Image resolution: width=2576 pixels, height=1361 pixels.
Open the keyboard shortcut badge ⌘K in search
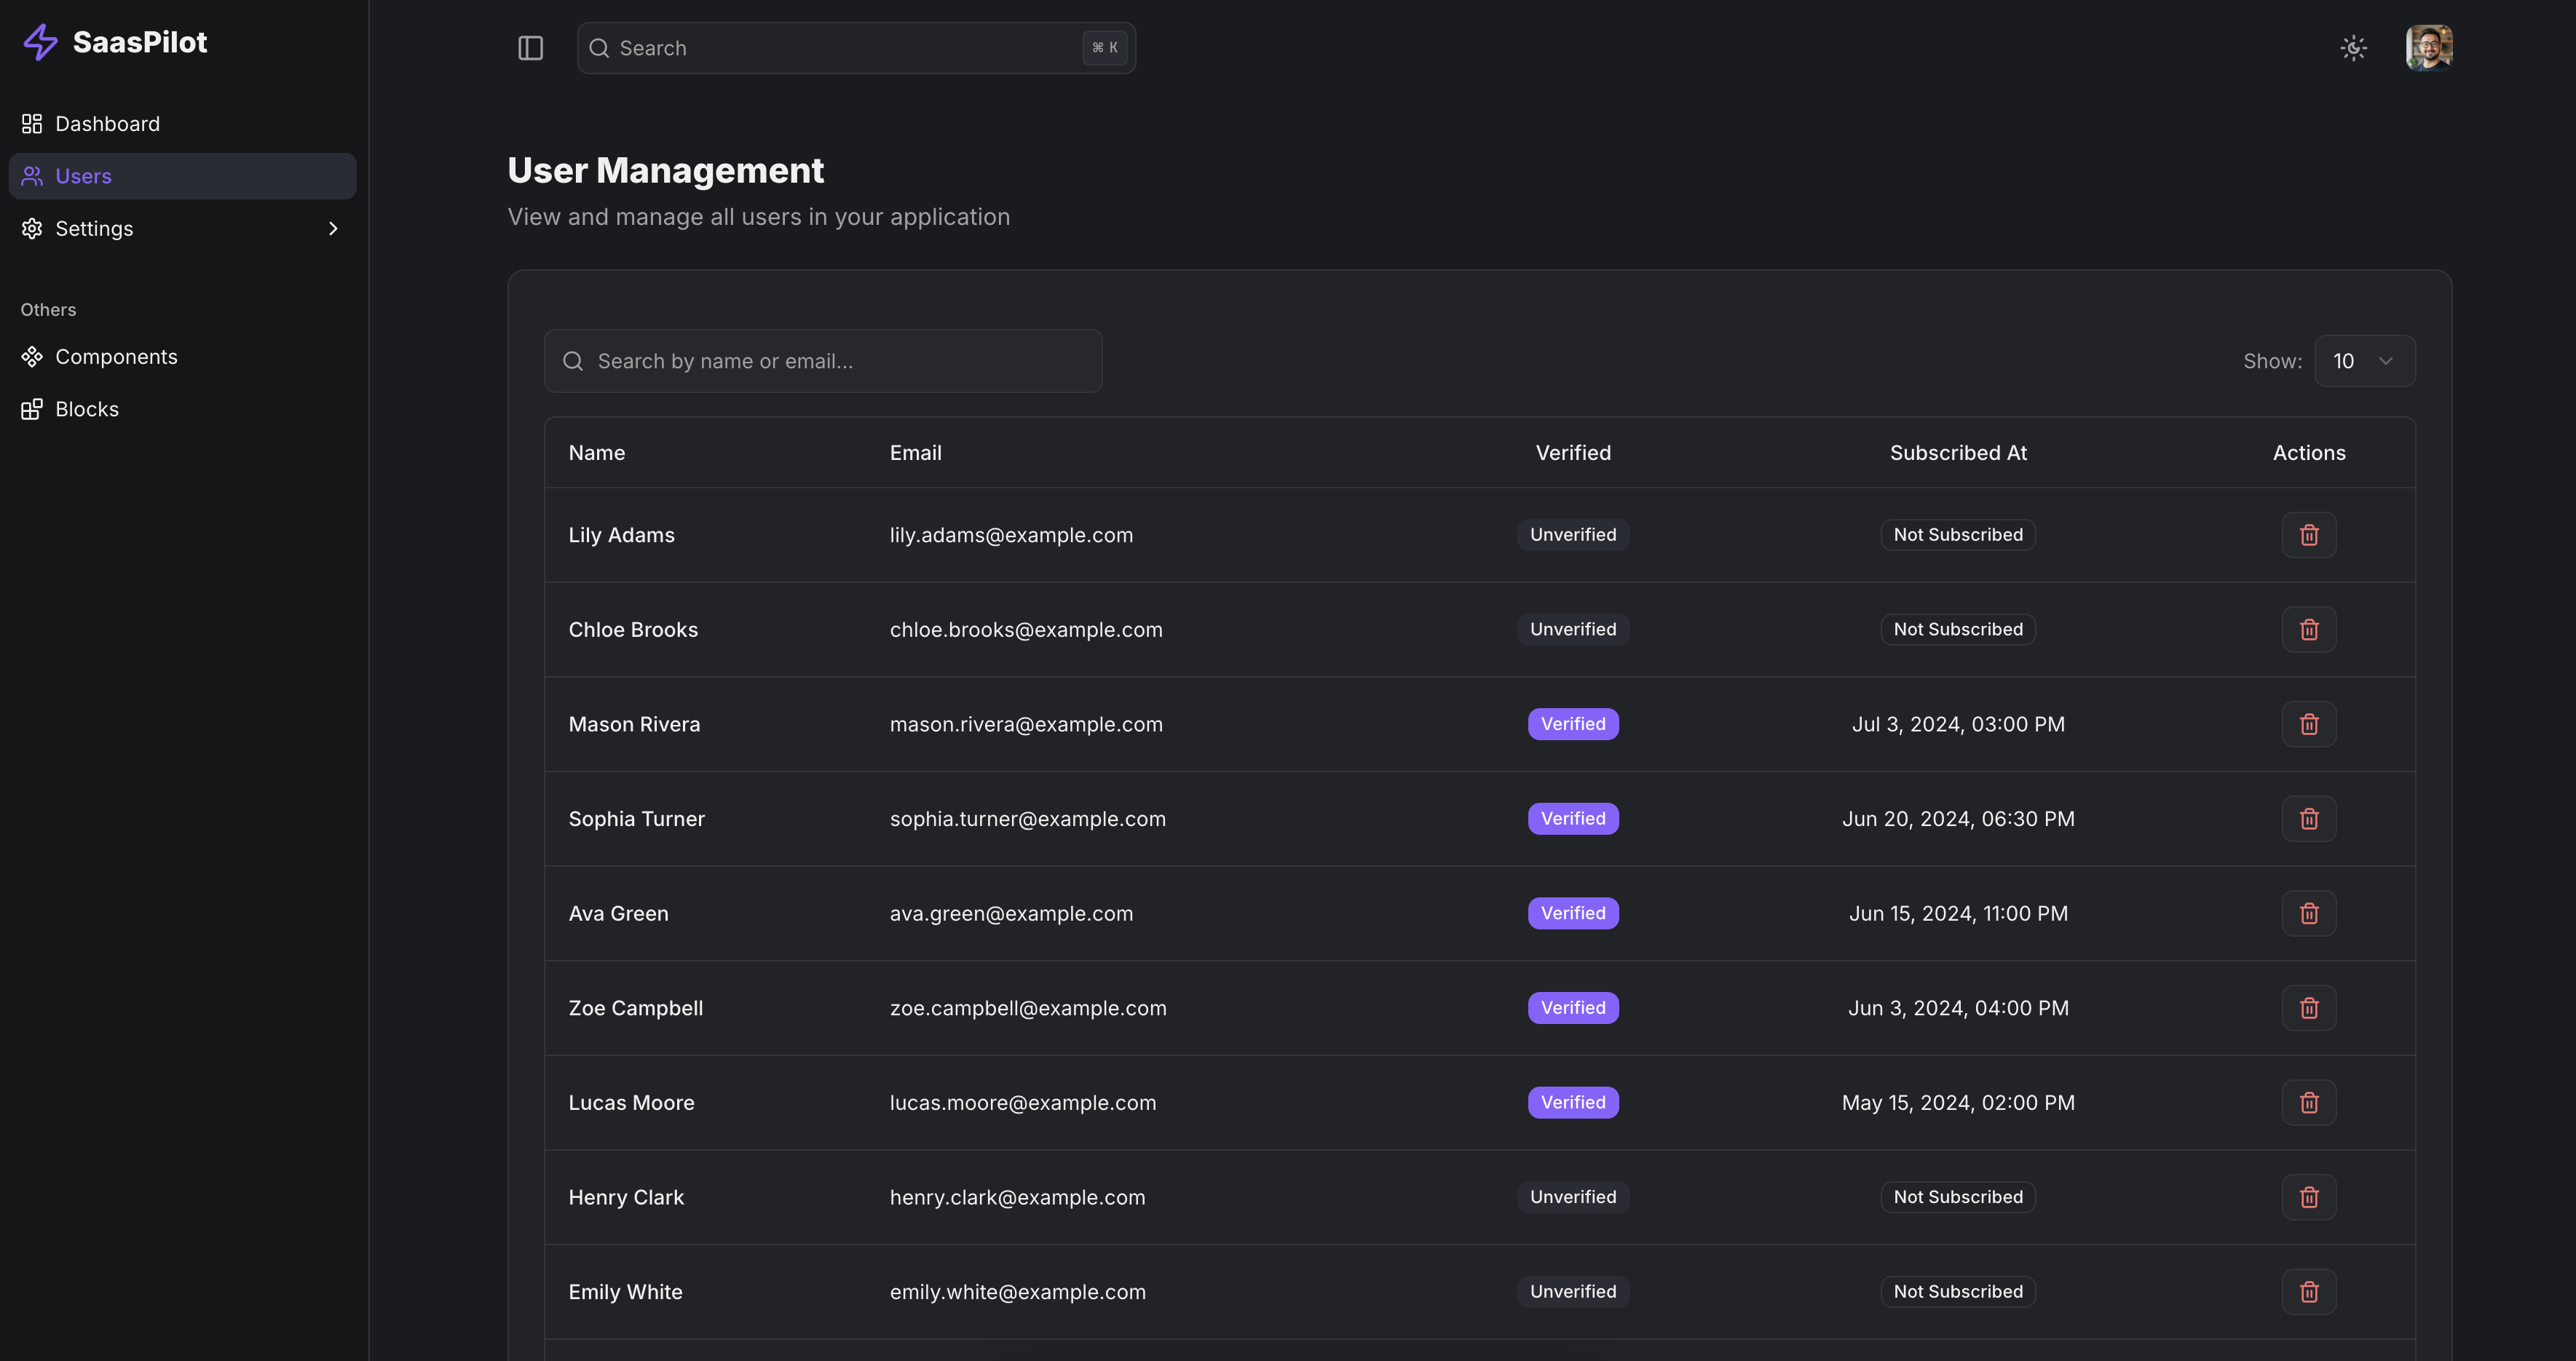point(1104,47)
